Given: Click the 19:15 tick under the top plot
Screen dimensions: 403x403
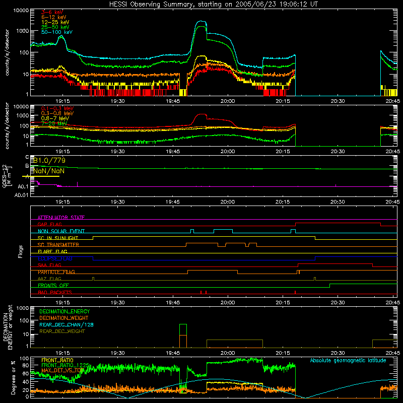Looking at the screenshot, I should (62, 101).
